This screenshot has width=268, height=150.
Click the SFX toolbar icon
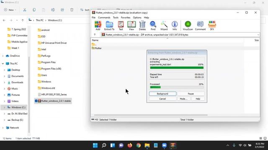[x=212, y=26]
